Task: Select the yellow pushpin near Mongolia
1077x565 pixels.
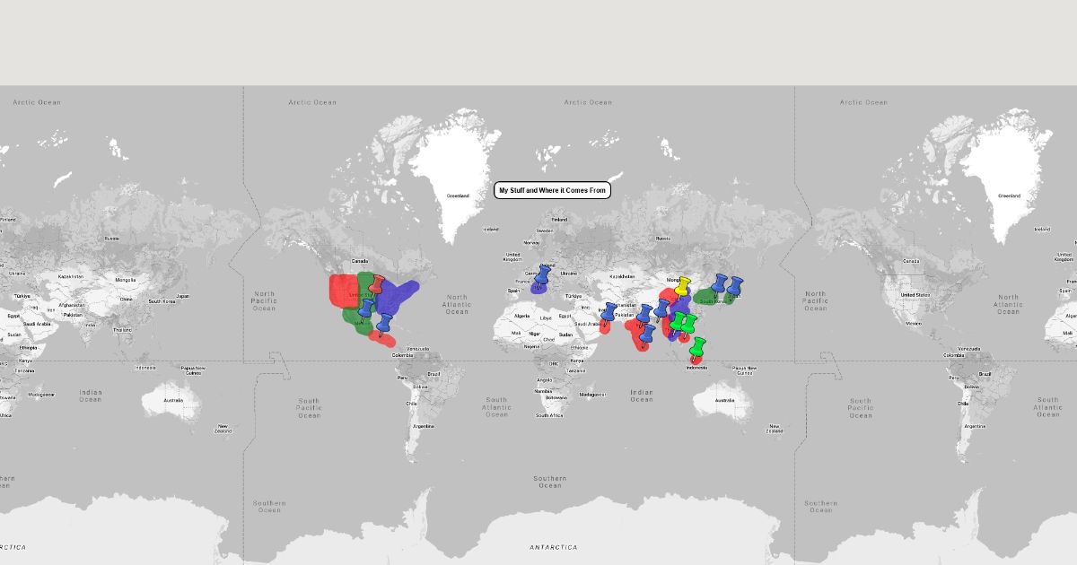Action: (683, 285)
